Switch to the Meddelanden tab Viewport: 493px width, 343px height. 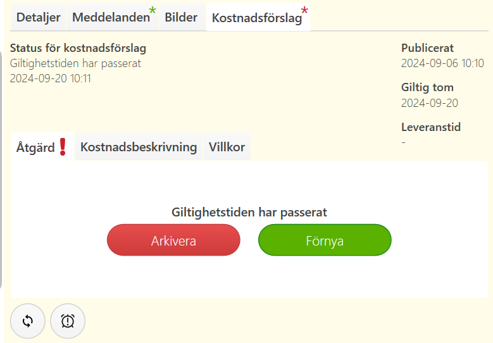(x=112, y=17)
